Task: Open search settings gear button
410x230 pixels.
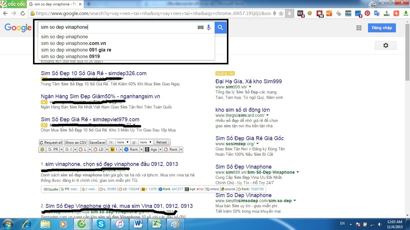Action: pyautogui.click(x=386, y=46)
